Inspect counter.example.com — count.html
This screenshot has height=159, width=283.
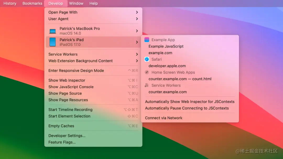tap(190, 79)
